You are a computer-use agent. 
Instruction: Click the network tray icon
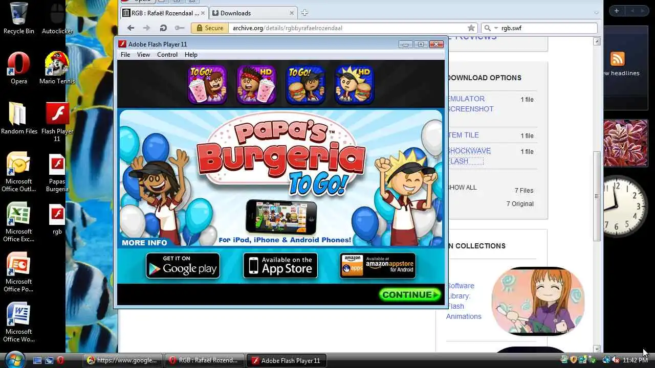point(606,360)
